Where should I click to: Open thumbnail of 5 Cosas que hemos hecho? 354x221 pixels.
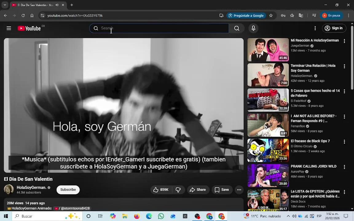coord(268,100)
